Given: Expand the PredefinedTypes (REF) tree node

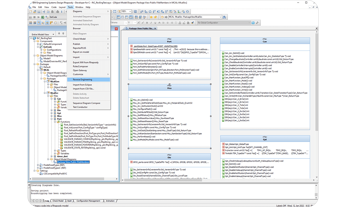Looking at the screenshot, I should click(x=38, y=165).
